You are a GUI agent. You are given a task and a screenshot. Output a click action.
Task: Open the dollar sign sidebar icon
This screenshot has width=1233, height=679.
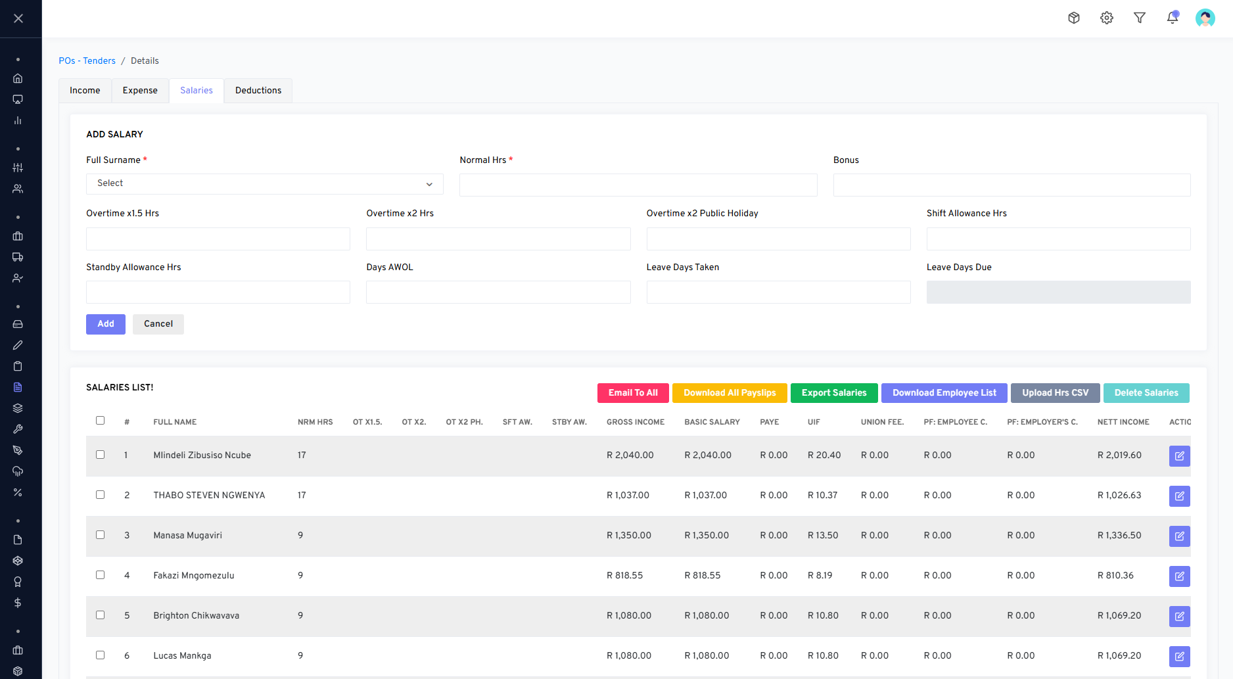tap(18, 603)
